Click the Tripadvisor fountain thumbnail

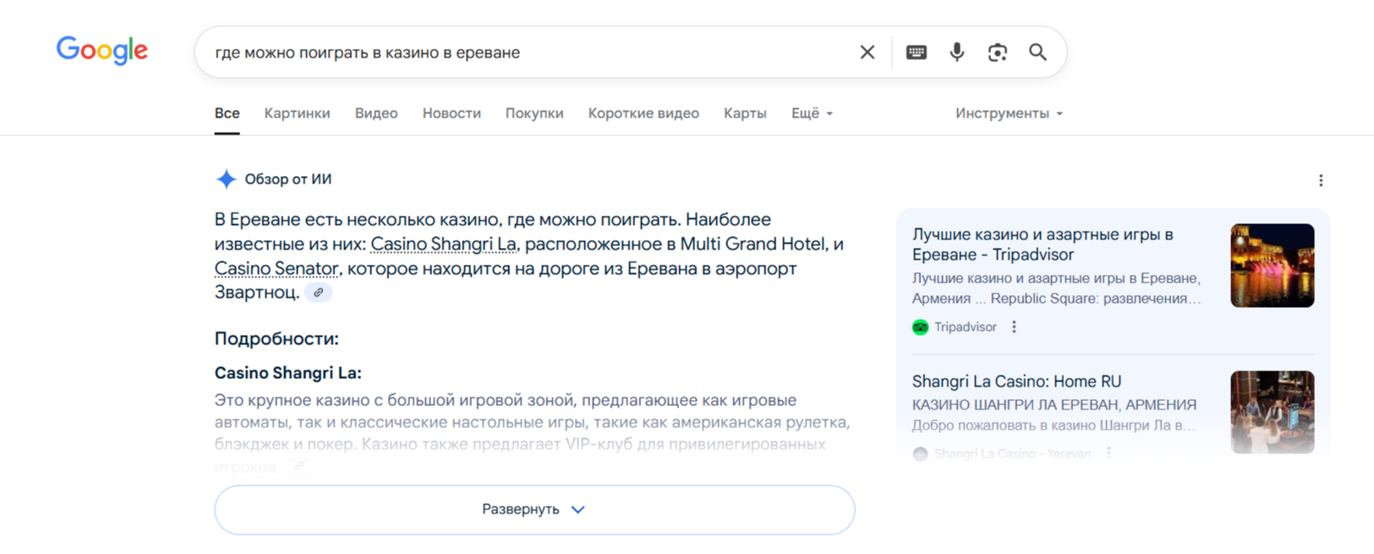(1272, 266)
